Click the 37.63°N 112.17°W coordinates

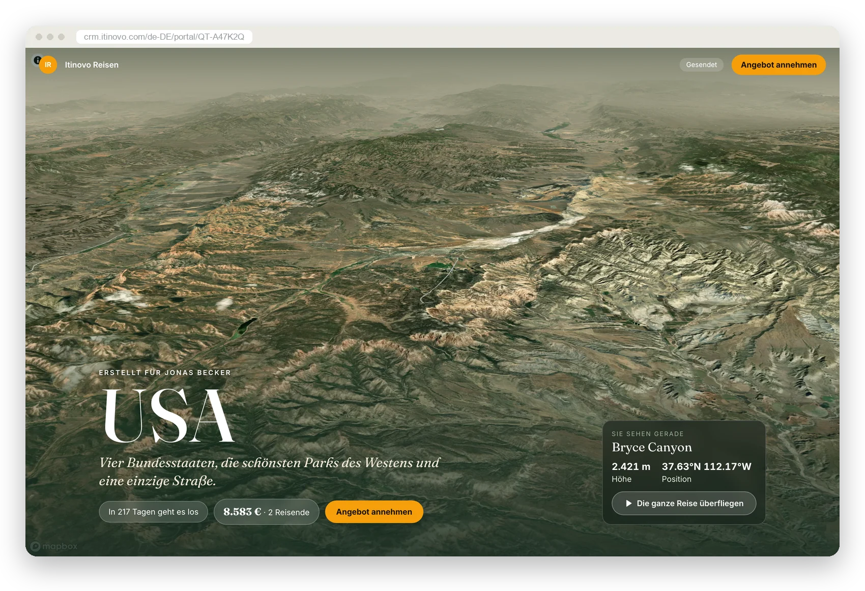point(706,466)
